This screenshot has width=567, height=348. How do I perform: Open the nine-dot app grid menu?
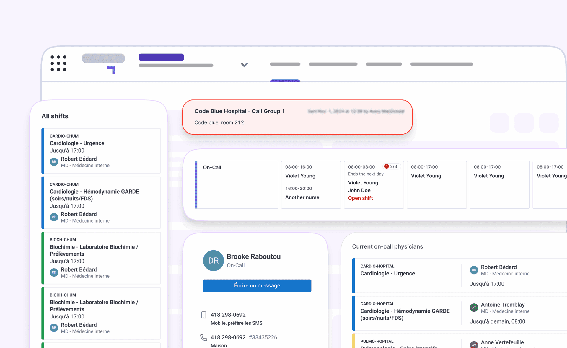point(58,63)
